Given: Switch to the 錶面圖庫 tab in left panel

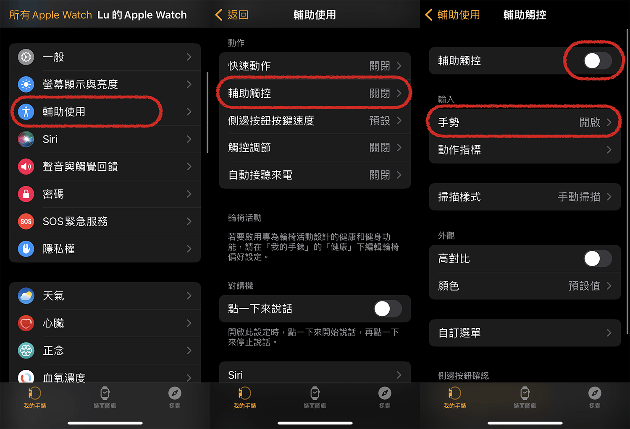Looking at the screenshot, I should (x=105, y=398).
